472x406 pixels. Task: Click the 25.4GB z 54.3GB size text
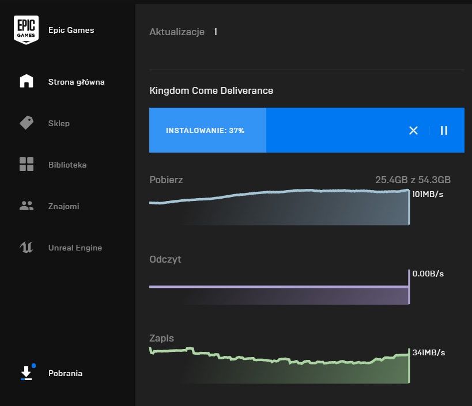(413, 180)
